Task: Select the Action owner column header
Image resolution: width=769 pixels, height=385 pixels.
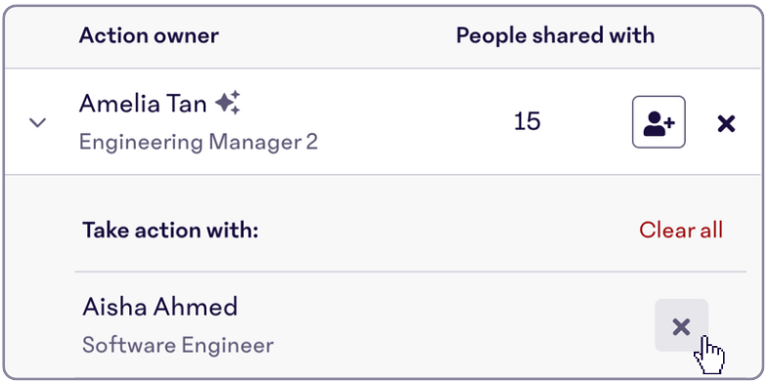Action: [x=149, y=36]
